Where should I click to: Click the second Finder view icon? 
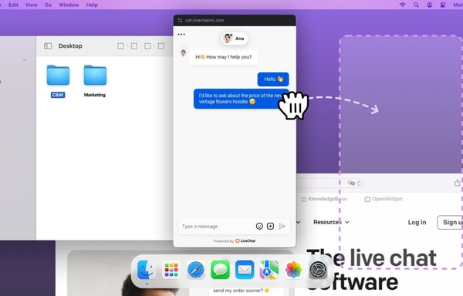point(134,46)
